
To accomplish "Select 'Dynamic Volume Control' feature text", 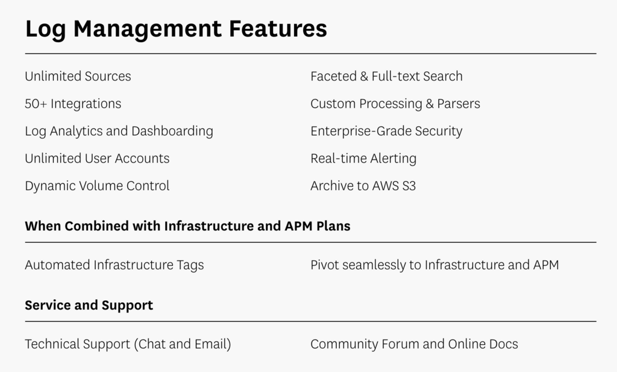I will click(x=97, y=185).
